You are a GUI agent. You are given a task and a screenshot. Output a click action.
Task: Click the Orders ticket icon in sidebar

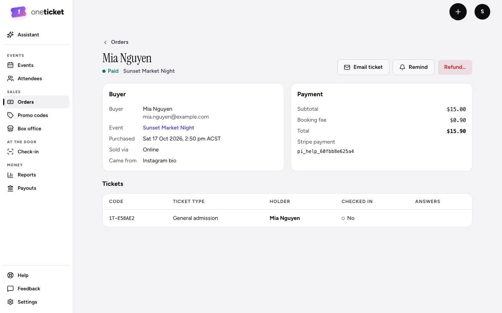coord(11,102)
